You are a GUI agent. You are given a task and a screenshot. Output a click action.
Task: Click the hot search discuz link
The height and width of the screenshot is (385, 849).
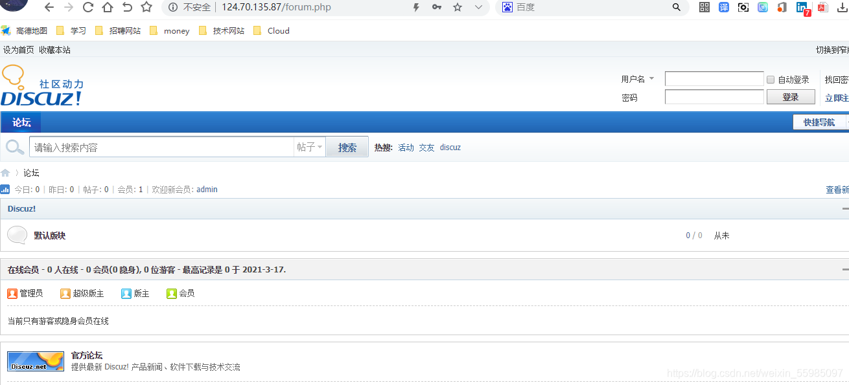tap(450, 148)
